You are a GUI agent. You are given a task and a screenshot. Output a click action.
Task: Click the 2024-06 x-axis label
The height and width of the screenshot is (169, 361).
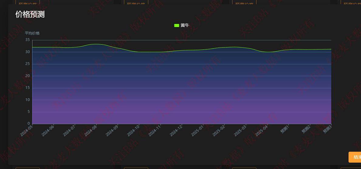click(x=48, y=130)
